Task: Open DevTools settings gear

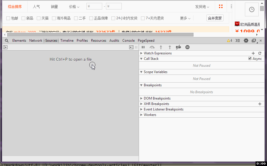Action: 246,41
